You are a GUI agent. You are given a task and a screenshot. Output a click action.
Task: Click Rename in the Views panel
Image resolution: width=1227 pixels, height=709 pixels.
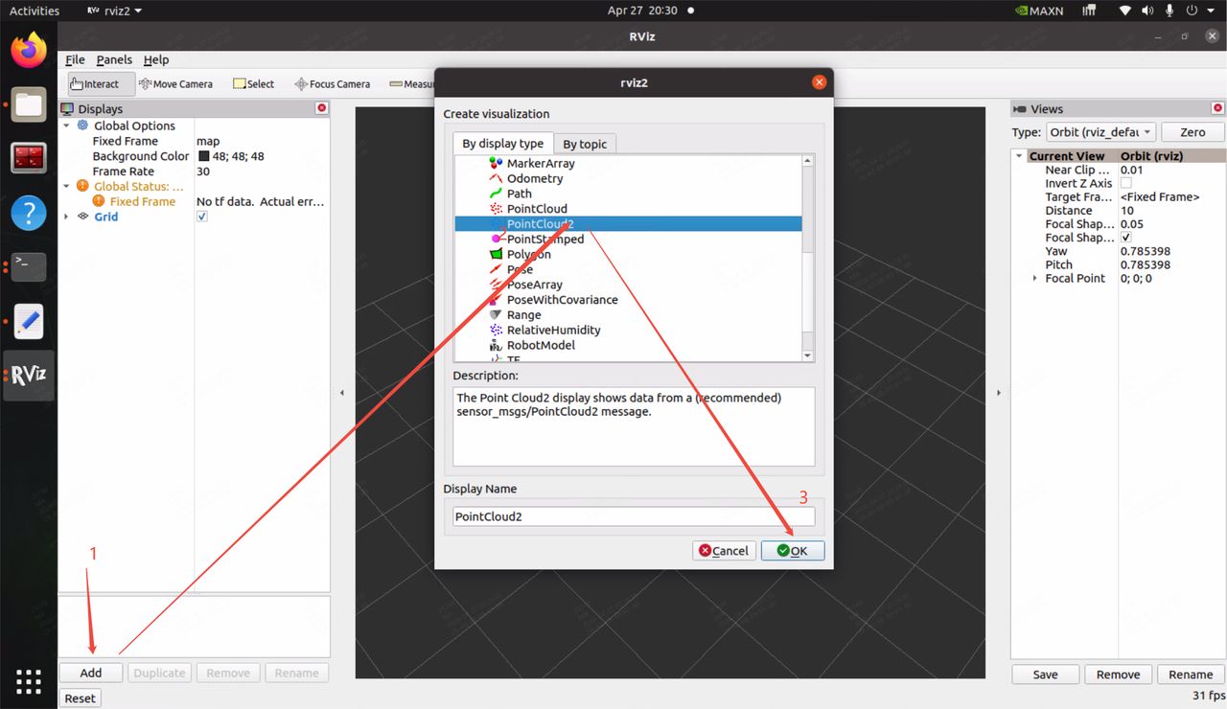click(1191, 675)
